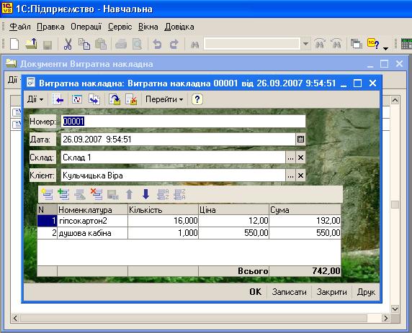
Task: Click the question mark help icon in invoice
Action: coord(197,99)
